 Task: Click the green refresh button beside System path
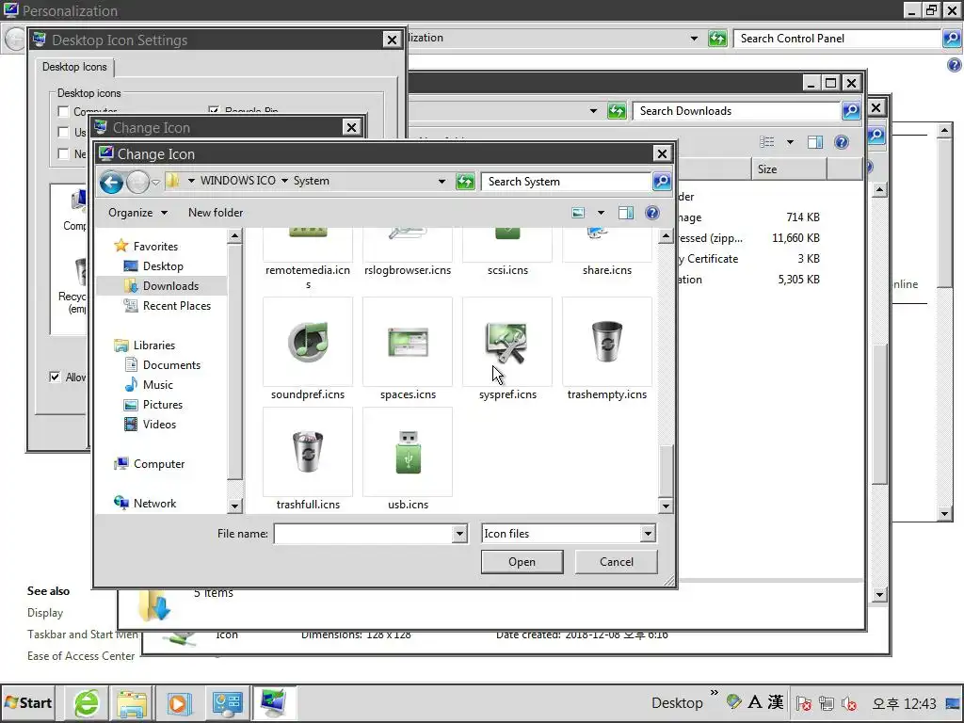coord(465,182)
